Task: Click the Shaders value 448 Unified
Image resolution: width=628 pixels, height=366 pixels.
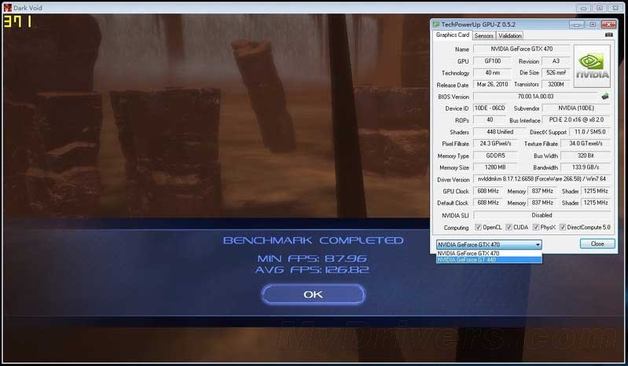Action: (x=500, y=132)
